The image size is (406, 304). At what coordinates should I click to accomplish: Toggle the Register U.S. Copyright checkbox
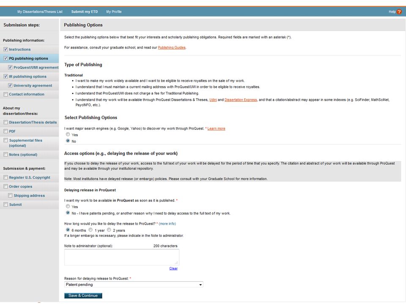pyautogui.click(x=5, y=177)
